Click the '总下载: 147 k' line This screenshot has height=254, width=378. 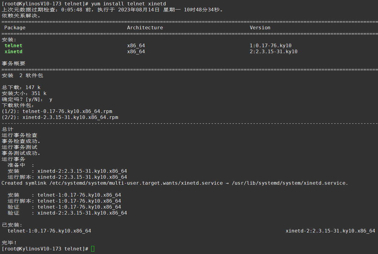pyautogui.click(x=21, y=87)
